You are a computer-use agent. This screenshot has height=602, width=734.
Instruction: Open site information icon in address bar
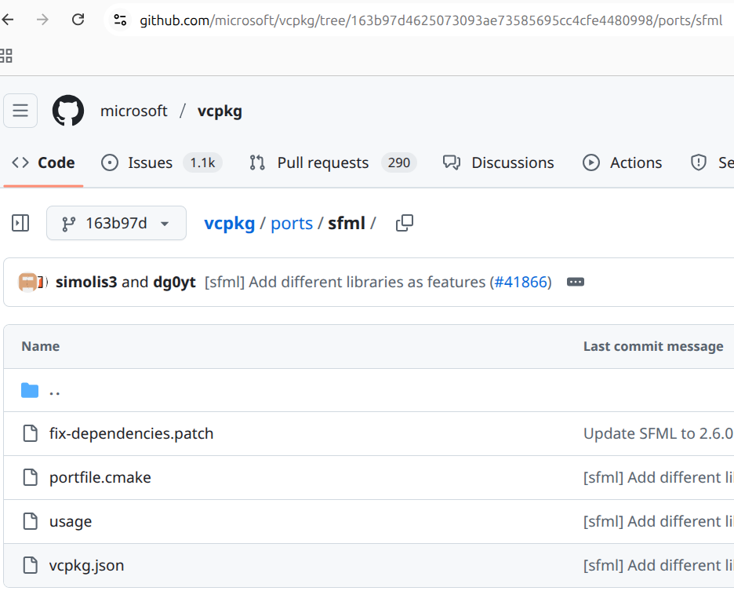point(120,20)
